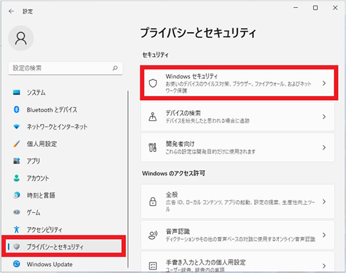Click the アクセシビリティ figure icon
This screenshot has width=346, height=273.
coord(17,229)
